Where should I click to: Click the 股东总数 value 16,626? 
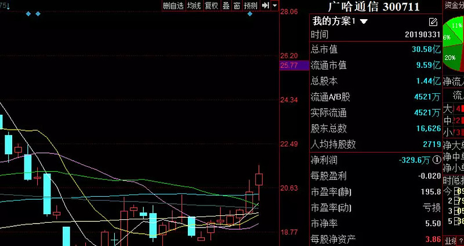(429, 128)
